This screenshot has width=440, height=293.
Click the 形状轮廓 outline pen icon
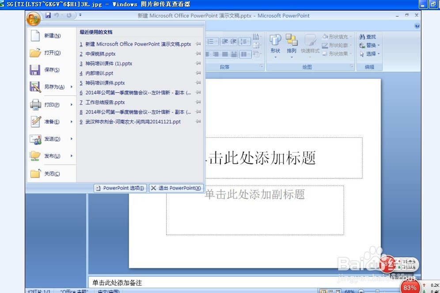coord(325,45)
